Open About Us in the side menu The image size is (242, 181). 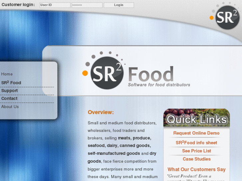tap(10, 107)
